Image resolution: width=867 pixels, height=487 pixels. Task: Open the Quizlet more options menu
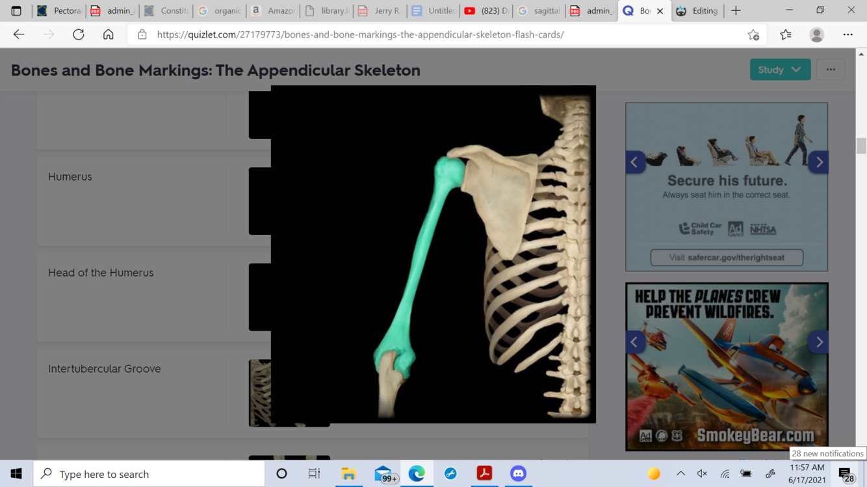click(831, 69)
